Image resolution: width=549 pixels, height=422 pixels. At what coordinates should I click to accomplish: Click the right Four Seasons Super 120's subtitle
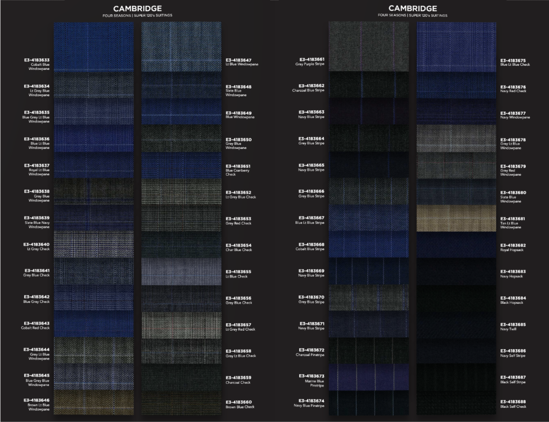coord(412,15)
